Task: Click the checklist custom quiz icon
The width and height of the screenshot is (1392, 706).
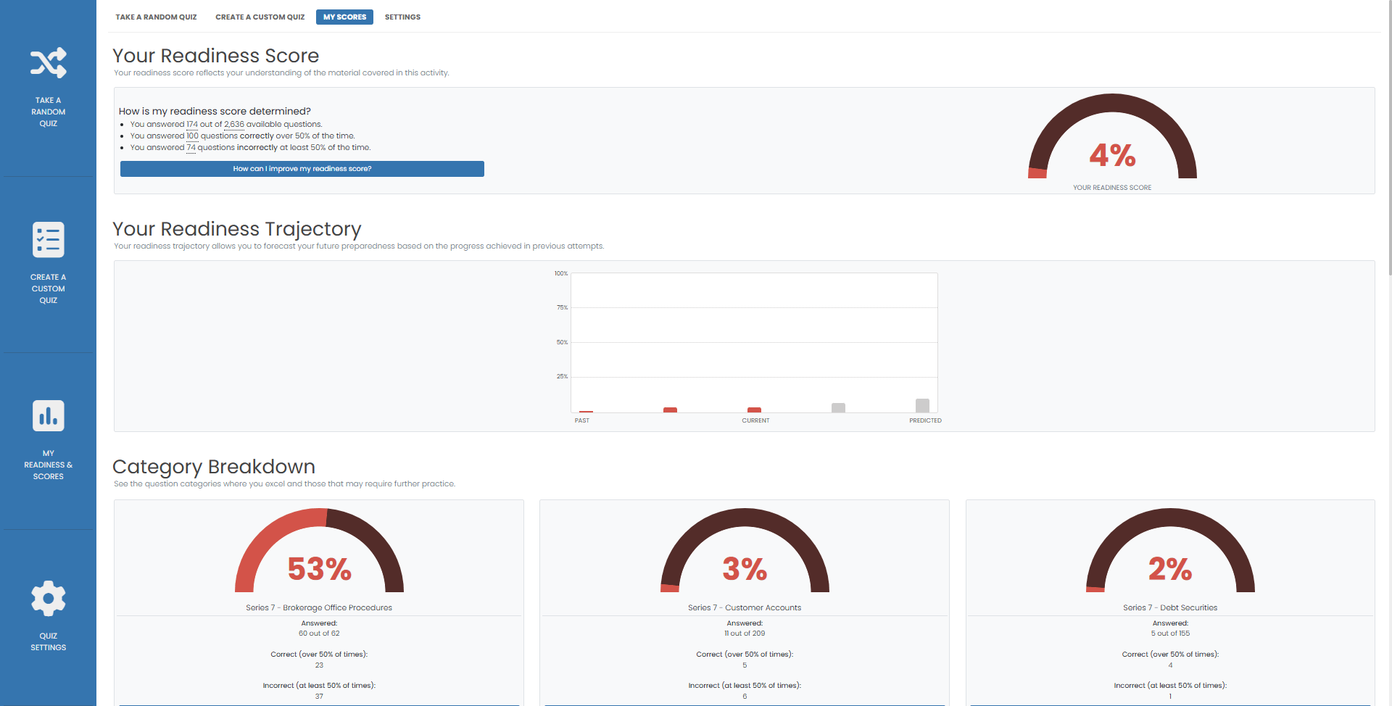Action: [x=48, y=240]
